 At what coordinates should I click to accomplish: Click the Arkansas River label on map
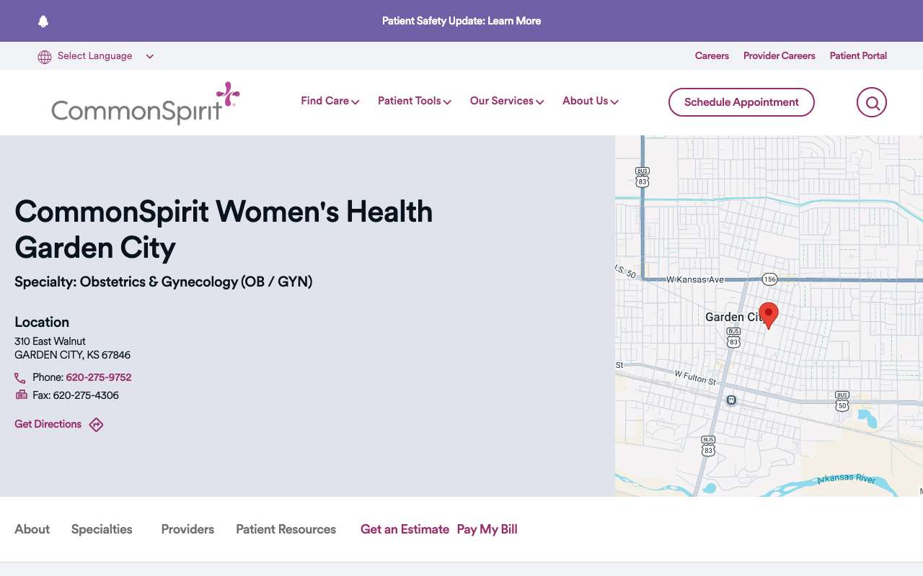(x=847, y=480)
